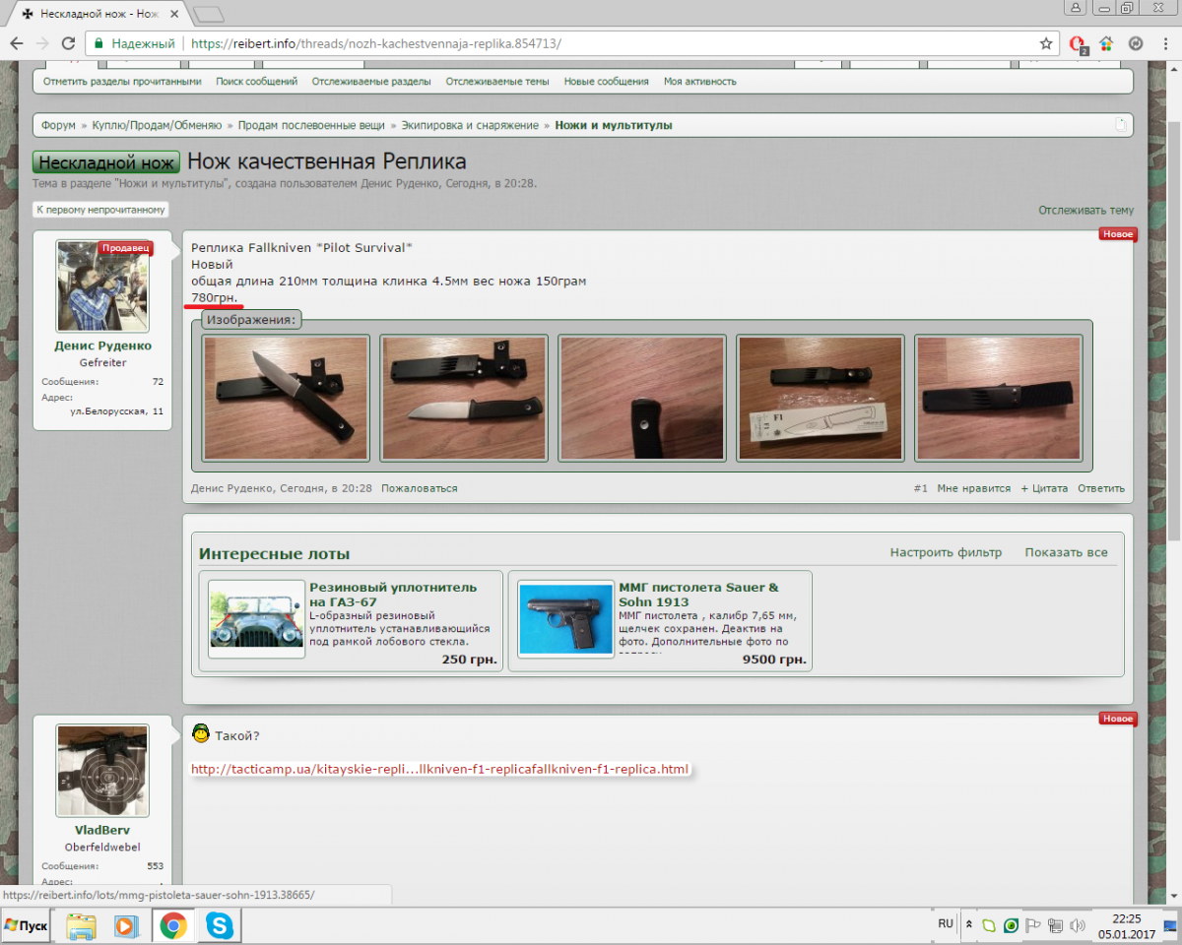This screenshot has width=1182, height=945.
Task: Click the Нескладной нож prefix button
Action: tap(106, 162)
